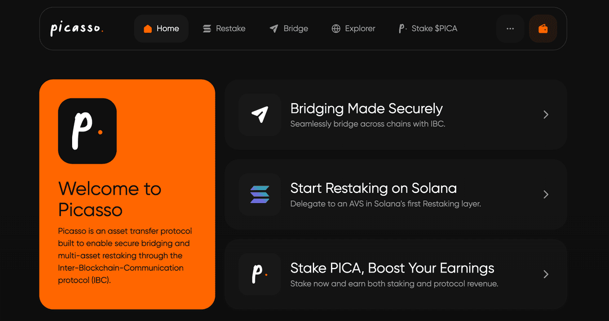Open the orange wallet icon button
The height and width of the screenshot is (321, 609).
point(543,29)
